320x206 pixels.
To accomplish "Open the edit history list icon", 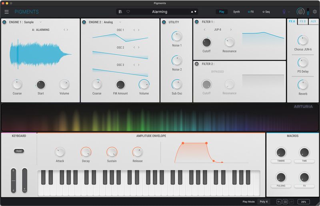I will (285, 202).
